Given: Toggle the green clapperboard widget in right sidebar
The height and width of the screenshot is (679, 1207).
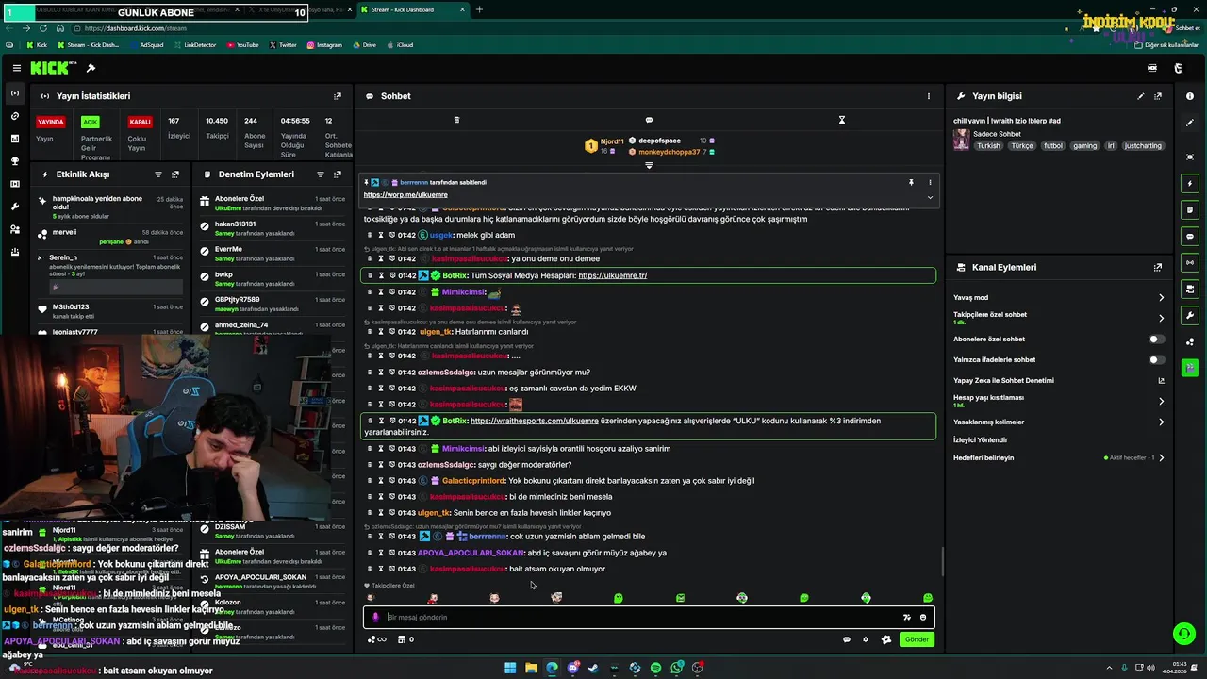Looking at the screenshot, I should click(1190, 368).
